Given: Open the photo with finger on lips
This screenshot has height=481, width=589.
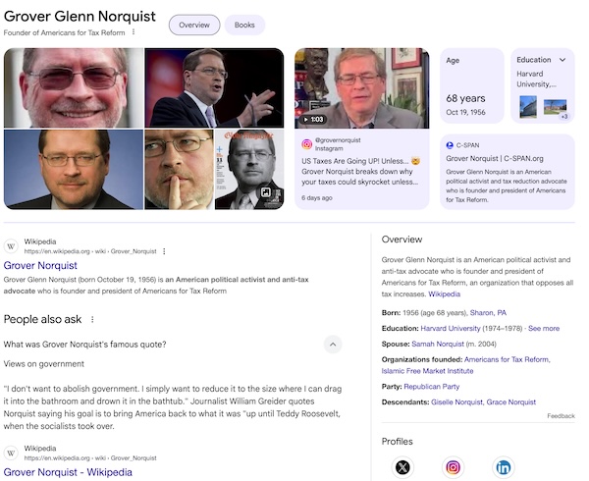Looking at the screenshot, I should tap(180, 170).
